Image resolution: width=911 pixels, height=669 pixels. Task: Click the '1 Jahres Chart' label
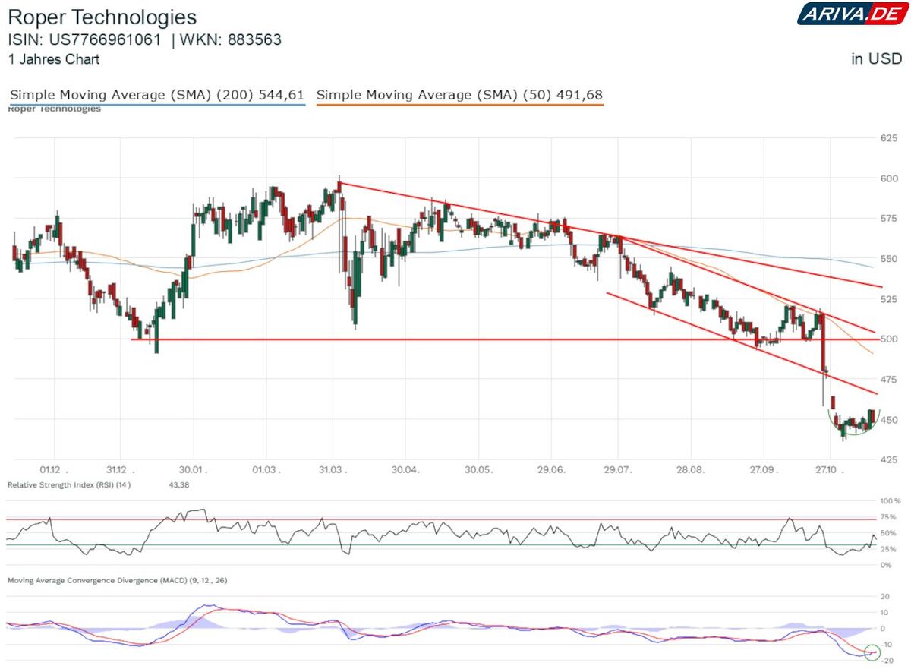click(x=53, y=59)
